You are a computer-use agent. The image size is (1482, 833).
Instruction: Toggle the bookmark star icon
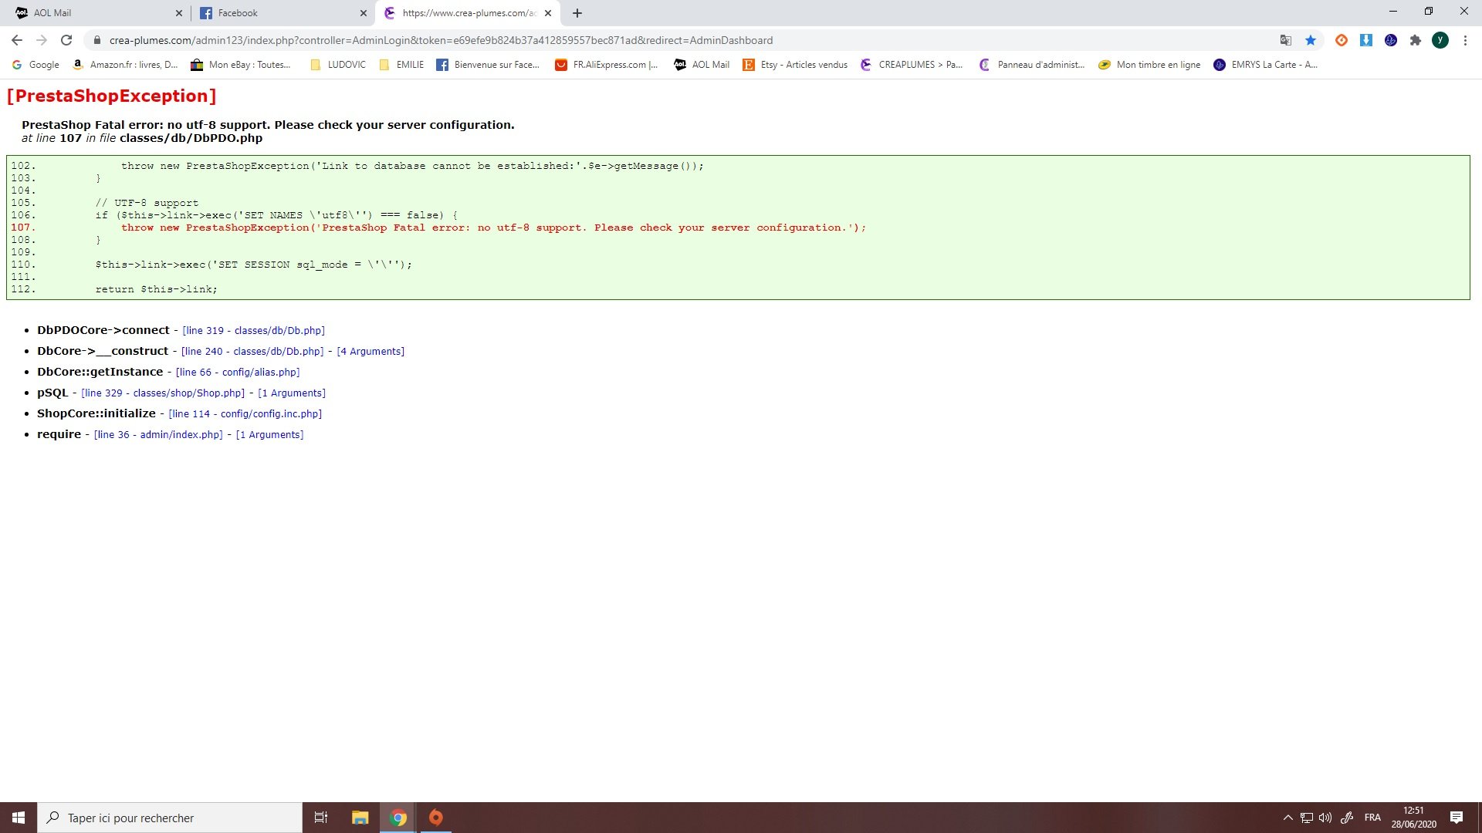[x=1311, y=40]
